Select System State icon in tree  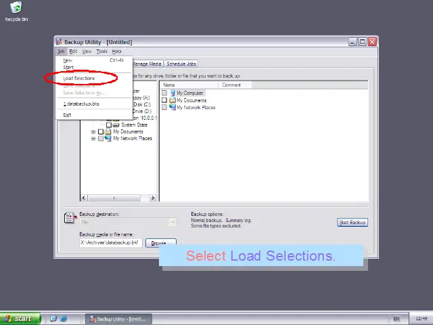tap(116, 125)
